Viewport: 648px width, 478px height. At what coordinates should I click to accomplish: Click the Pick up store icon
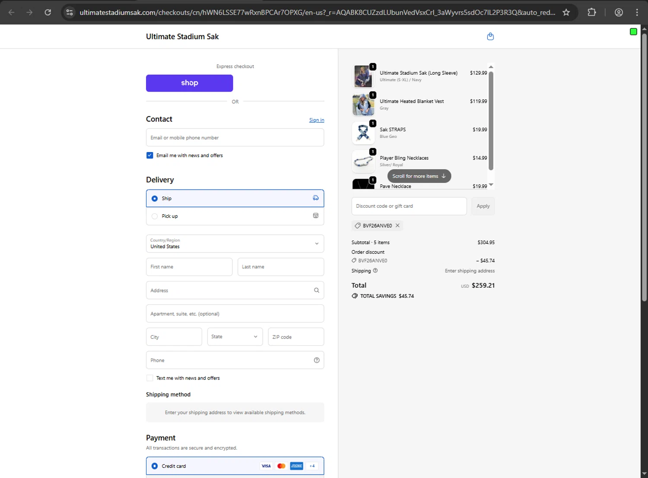[316, 216]
